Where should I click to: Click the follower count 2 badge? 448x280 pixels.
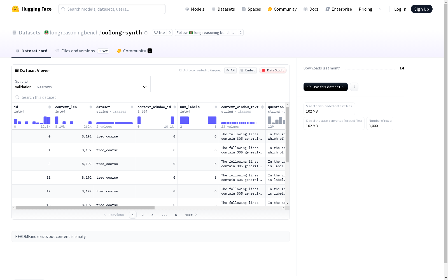coord(241,32)
